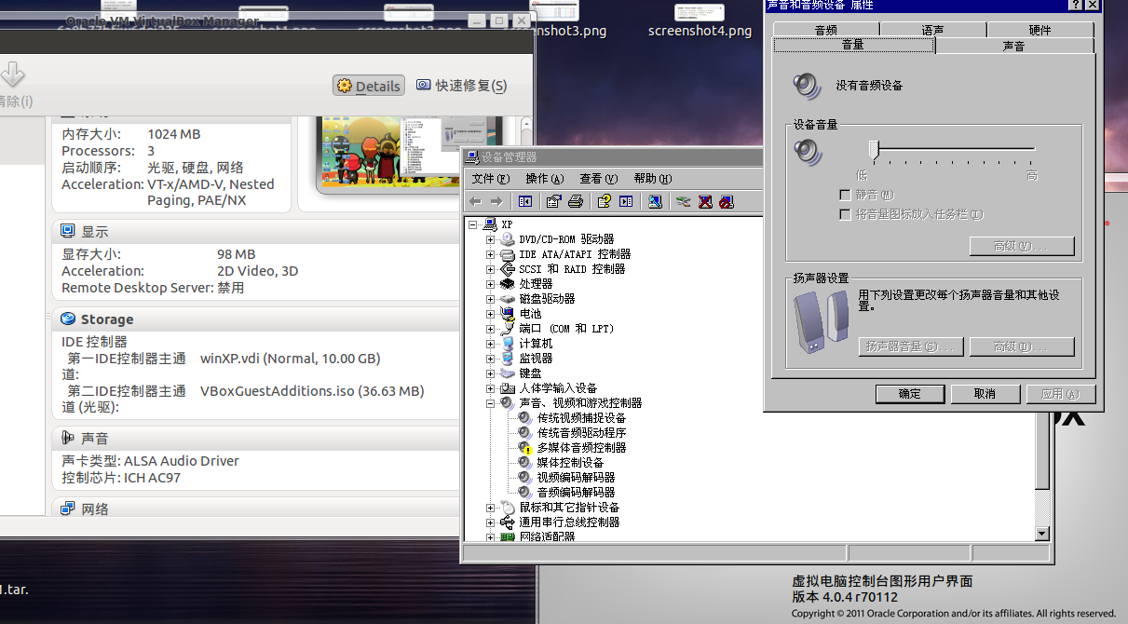Select 传统视频捕捉设备 in device tree
The image size is (1128, 624).
coord(581,418)
